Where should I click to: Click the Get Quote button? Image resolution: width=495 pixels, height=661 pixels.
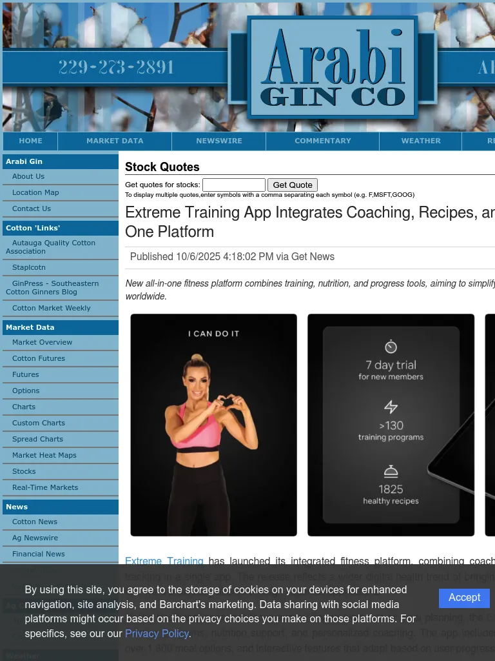293,185
